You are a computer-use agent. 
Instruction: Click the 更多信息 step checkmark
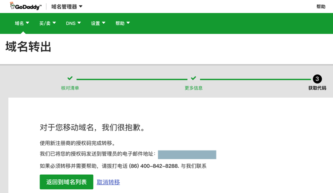click(194, 78)
